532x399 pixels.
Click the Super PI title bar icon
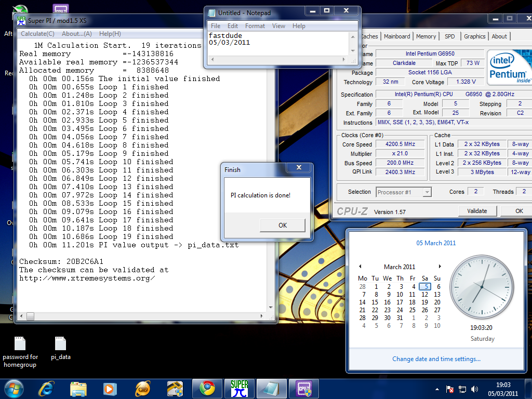point(21,21)
